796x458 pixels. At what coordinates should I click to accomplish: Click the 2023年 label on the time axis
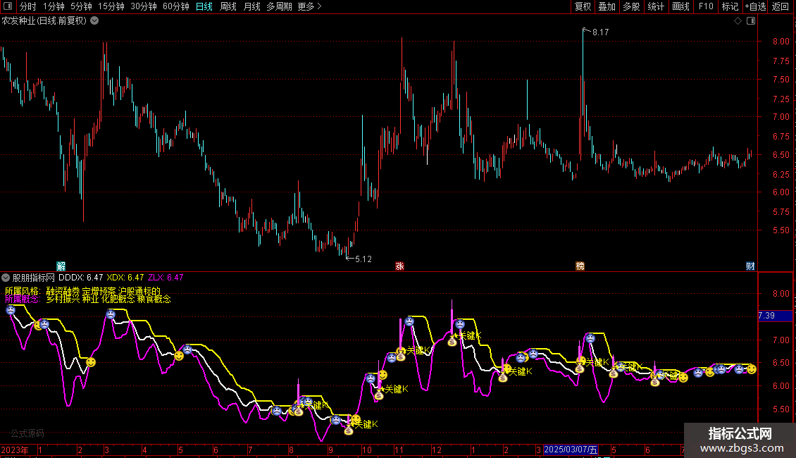(x=15, y=450)
